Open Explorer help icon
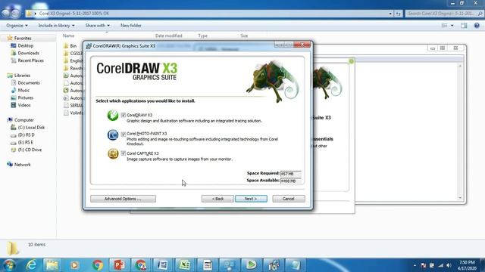This screenshot has height=272, width=485. (477, 26)
